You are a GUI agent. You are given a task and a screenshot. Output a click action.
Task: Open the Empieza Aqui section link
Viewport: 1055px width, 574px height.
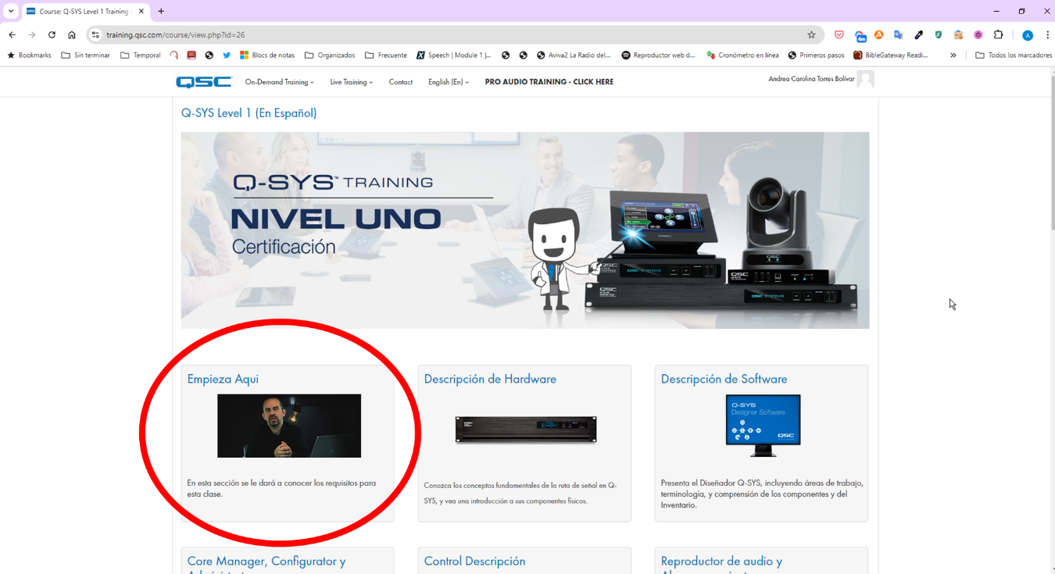[x=223, y=379]
